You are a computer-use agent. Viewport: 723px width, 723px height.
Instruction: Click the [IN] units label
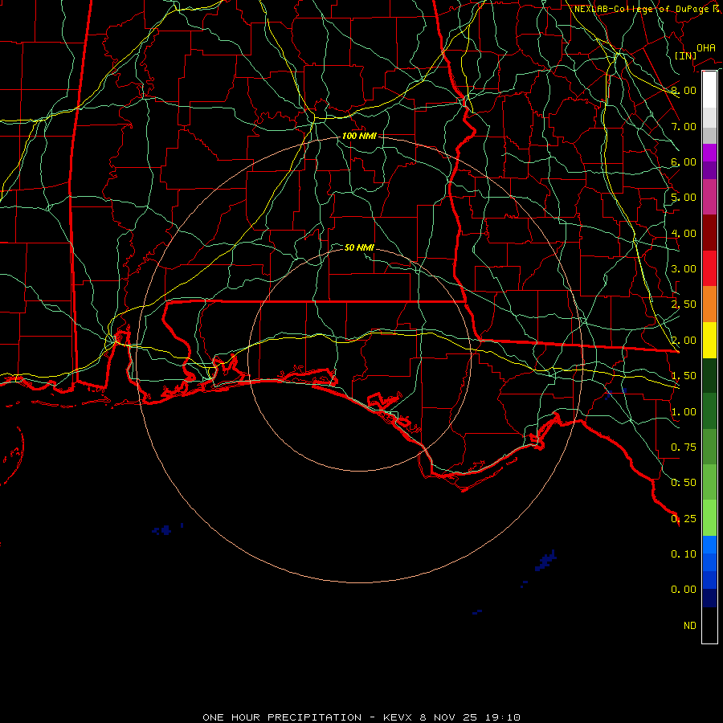coord(685,55)
